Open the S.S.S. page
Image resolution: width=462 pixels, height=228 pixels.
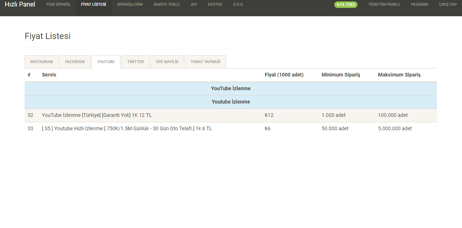[238, 5]
